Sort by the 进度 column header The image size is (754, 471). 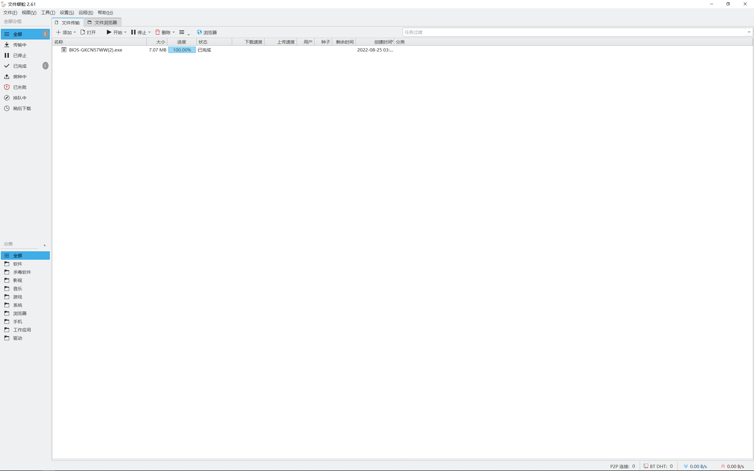[x=182, y=42]
